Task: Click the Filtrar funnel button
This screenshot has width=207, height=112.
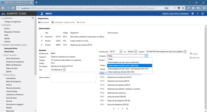Action: click(194, 54)
